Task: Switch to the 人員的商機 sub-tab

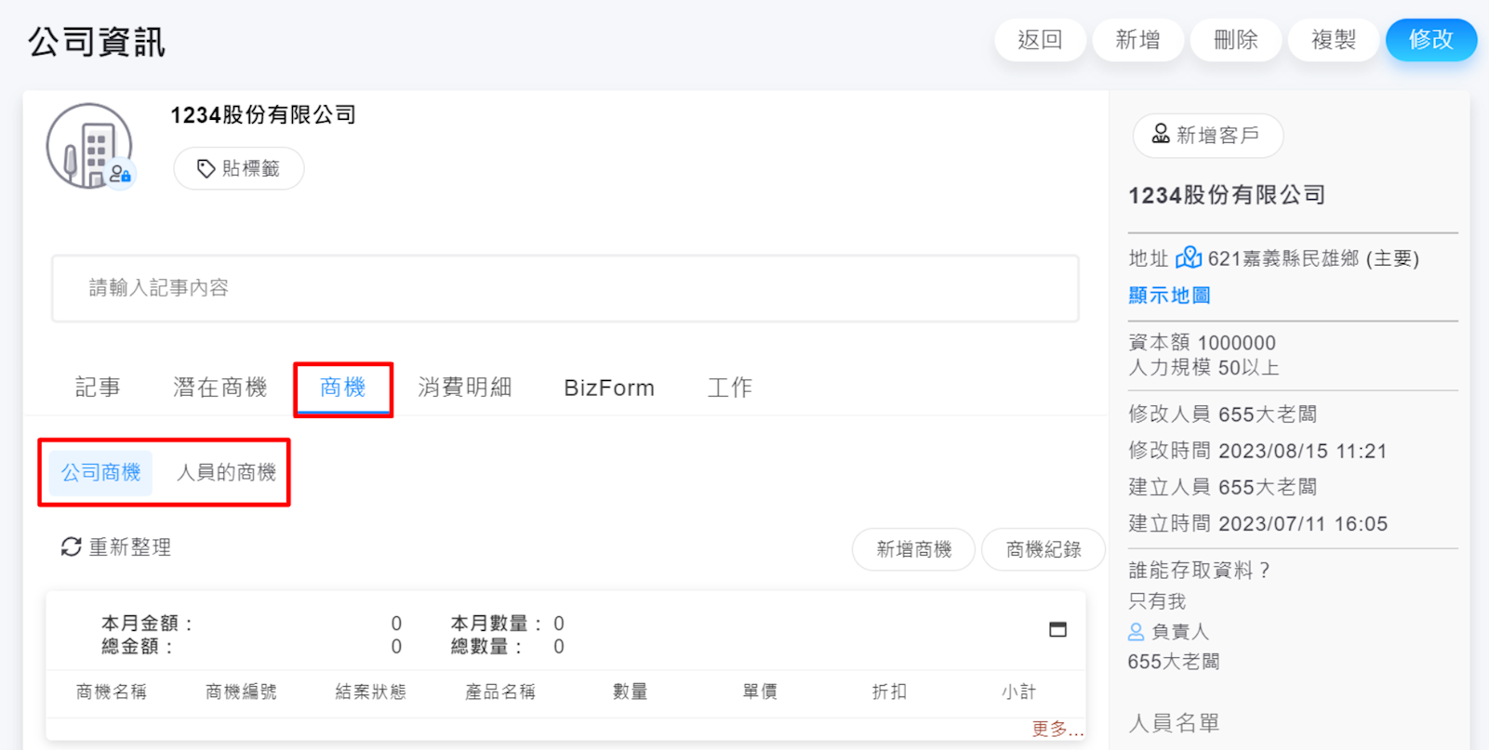Action: coord(226,472)
